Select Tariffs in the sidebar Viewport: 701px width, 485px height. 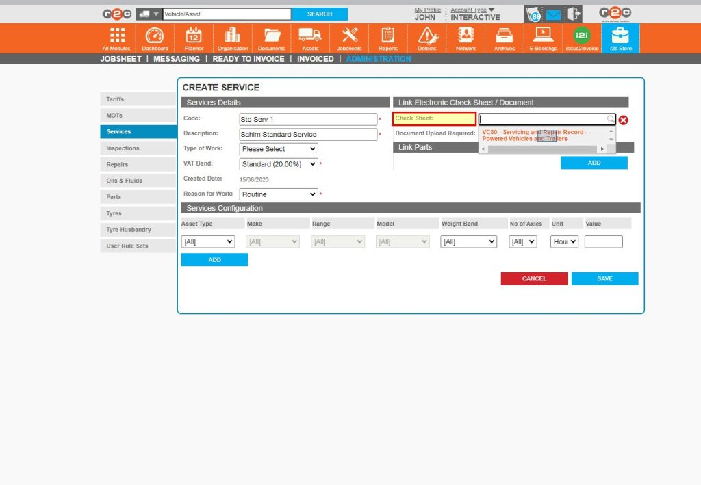138,99
